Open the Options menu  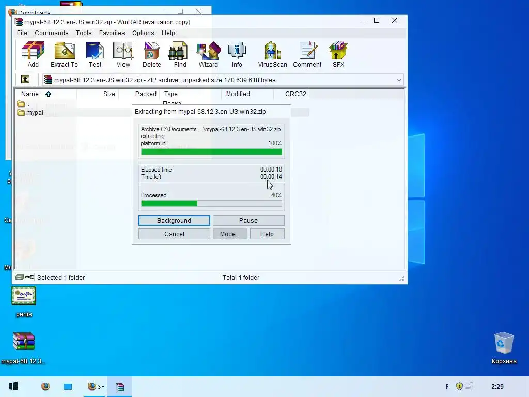pyautogui.click(x=143, y=33)
